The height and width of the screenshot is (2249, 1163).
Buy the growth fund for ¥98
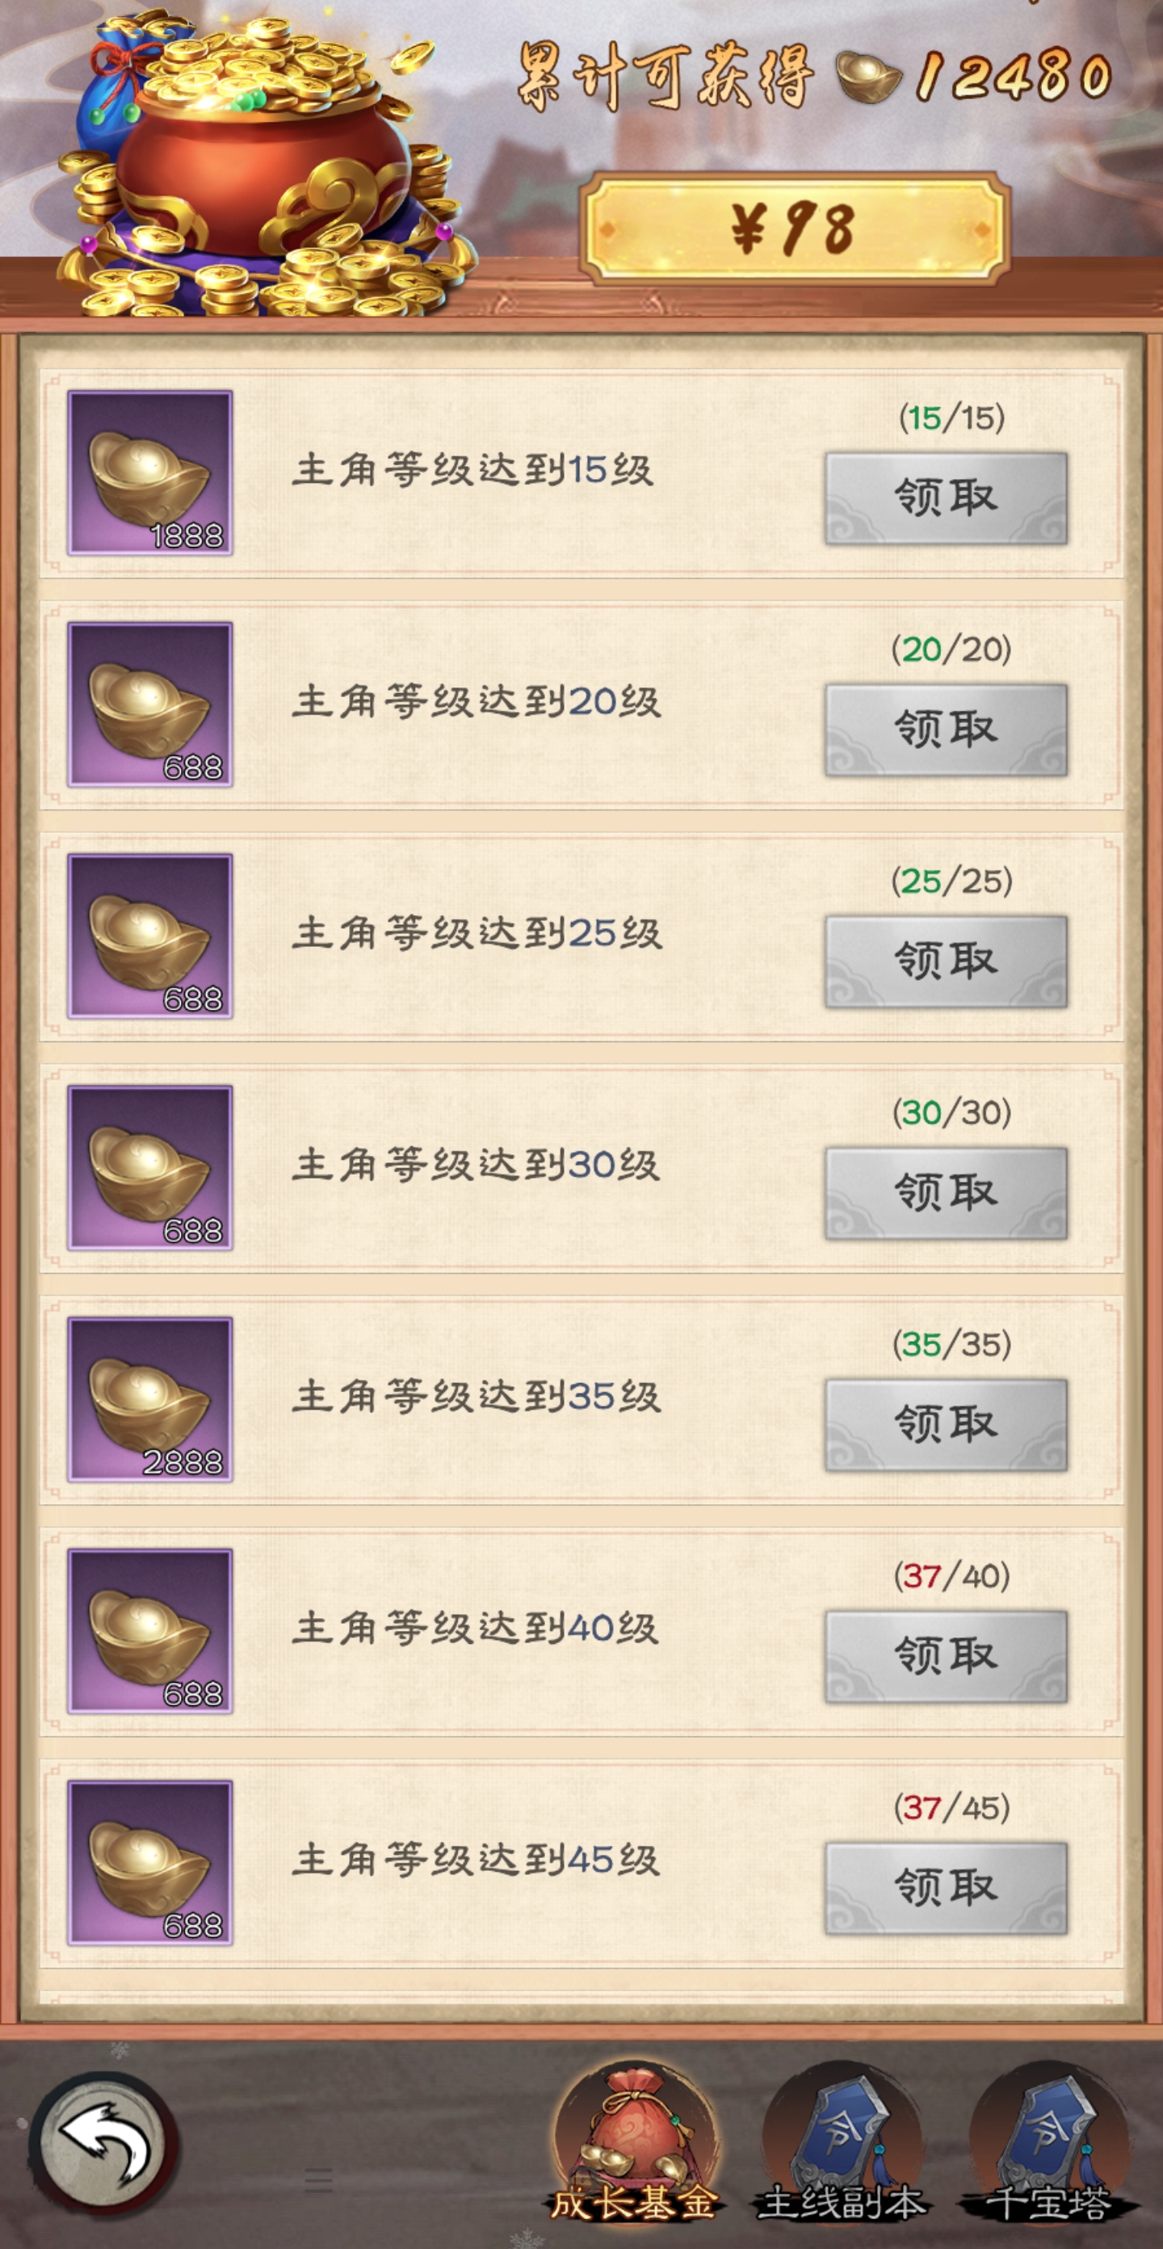point(796,229)
